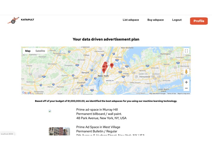Click 'Permanent Bulletin / Regular' text
Screen dimensions: 212x150
(97, 131)
